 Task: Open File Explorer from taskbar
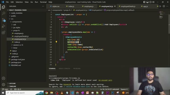[52, 93]
